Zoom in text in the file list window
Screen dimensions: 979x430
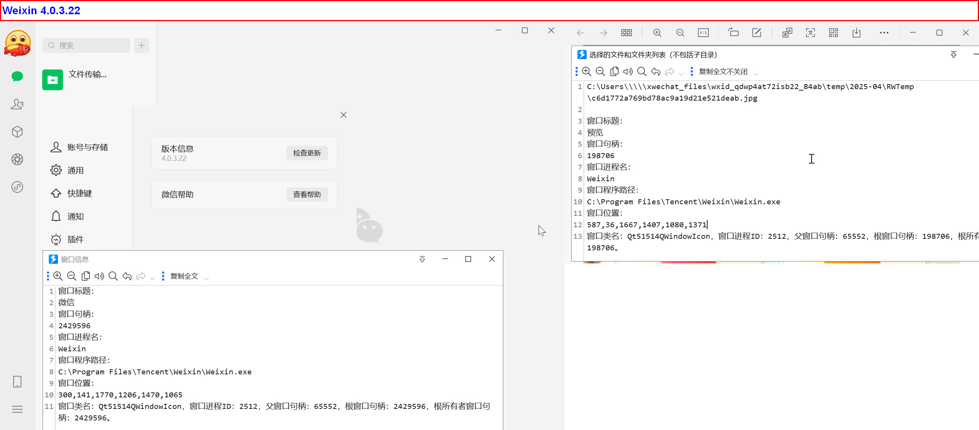[x=587, y=71]
